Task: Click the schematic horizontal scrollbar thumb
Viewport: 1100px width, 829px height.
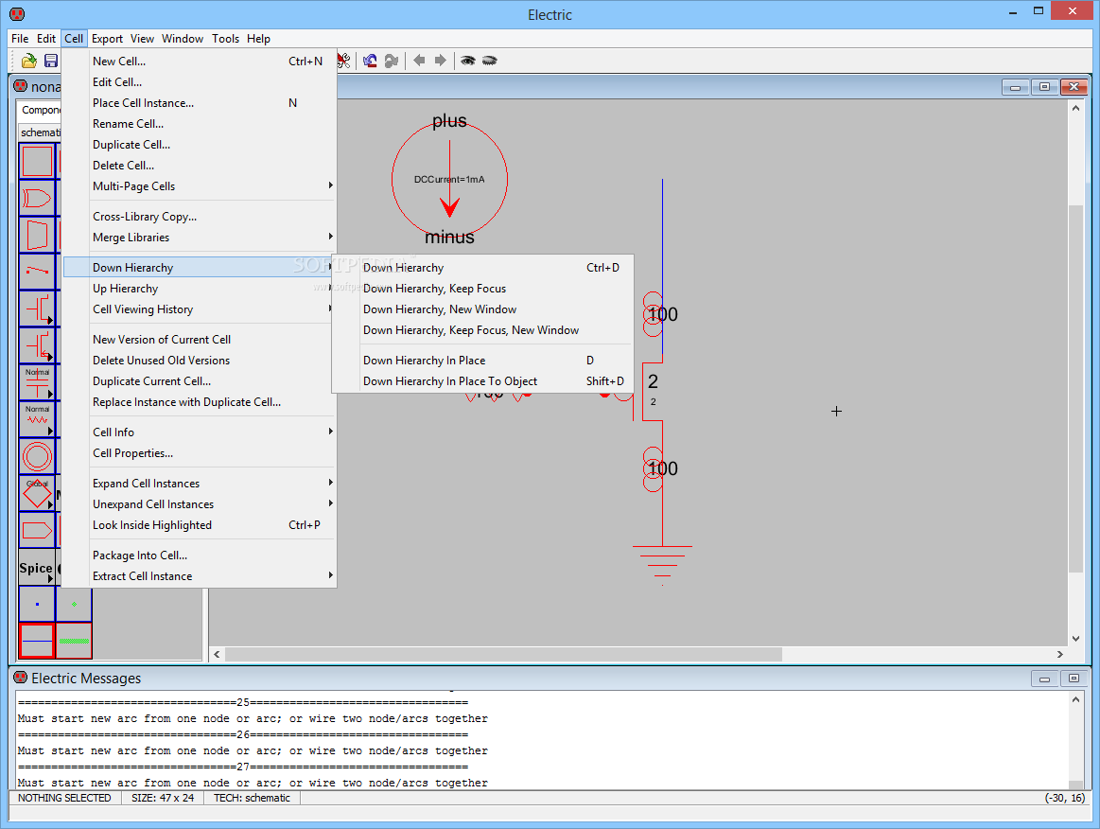Action: coord(503,654)
